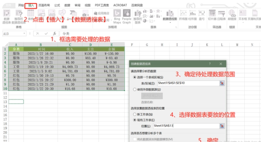Choose the 新工作表 radio option
The height and width of the screenshot is (142, 261).
coord(134,115)
